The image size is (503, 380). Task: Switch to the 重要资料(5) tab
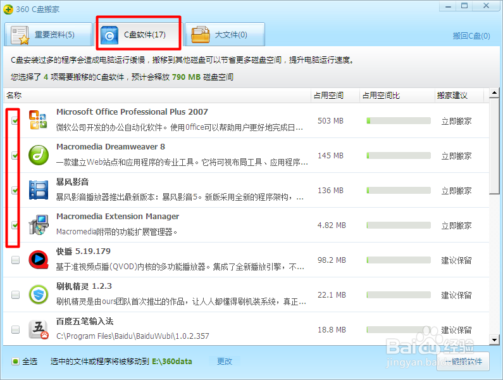point(49,34)
